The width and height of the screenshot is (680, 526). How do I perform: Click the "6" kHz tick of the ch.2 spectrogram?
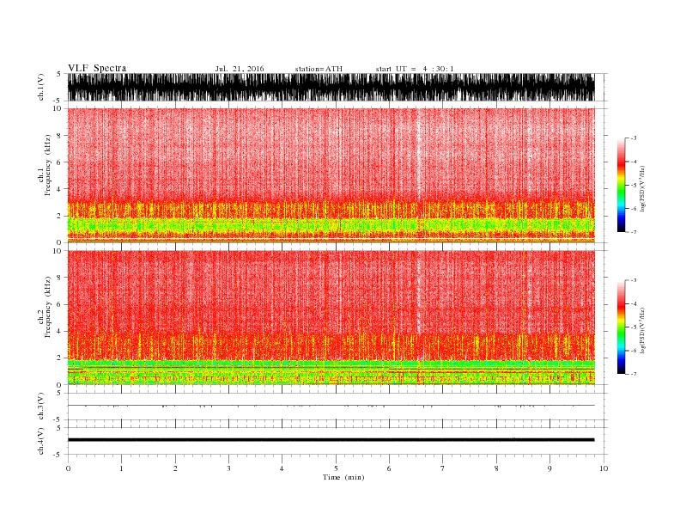(x=60, y=304)
